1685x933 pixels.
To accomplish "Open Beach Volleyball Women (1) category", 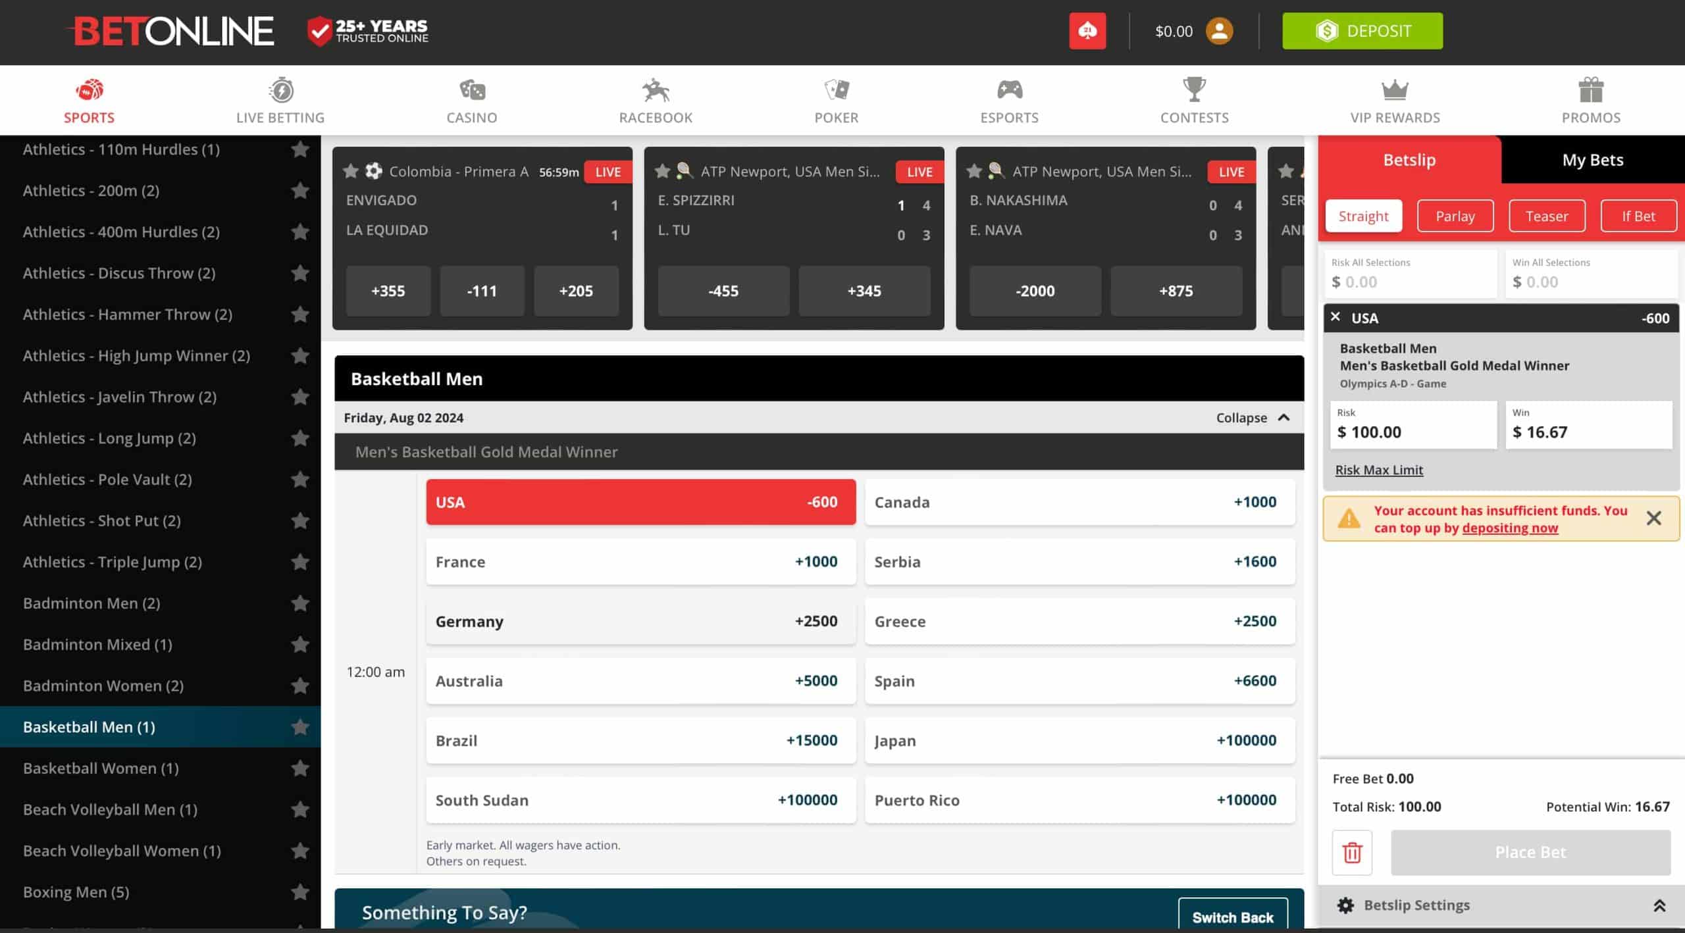I will pos(122,851).
